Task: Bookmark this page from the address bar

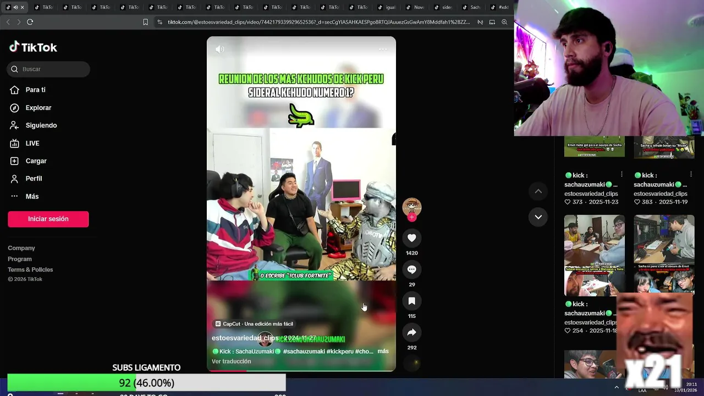Action: pos(145,22)
